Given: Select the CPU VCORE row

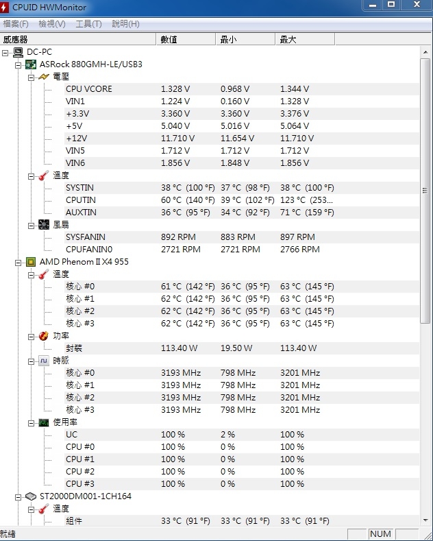Looking at the screenshot, I should [x=241, y=89].
